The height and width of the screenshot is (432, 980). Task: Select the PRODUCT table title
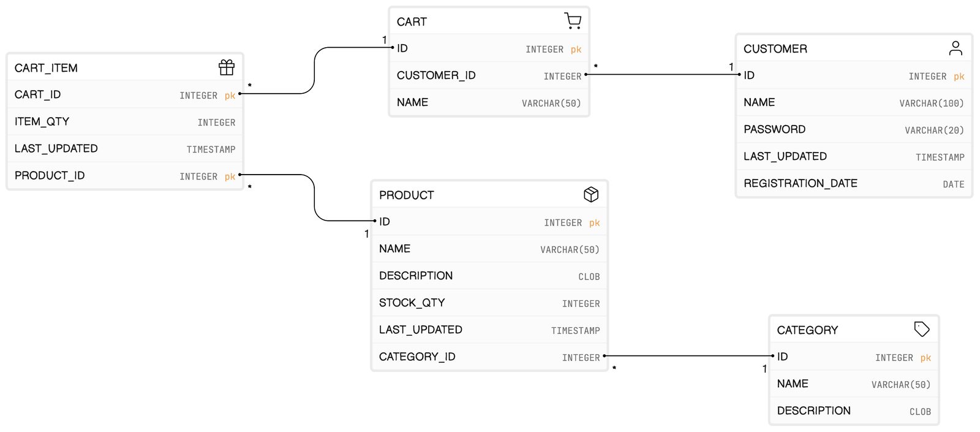tap(407, 195)
